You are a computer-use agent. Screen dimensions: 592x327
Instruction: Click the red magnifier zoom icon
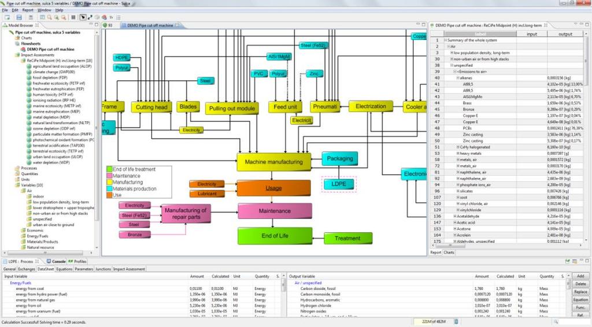(x=64, y=17)
